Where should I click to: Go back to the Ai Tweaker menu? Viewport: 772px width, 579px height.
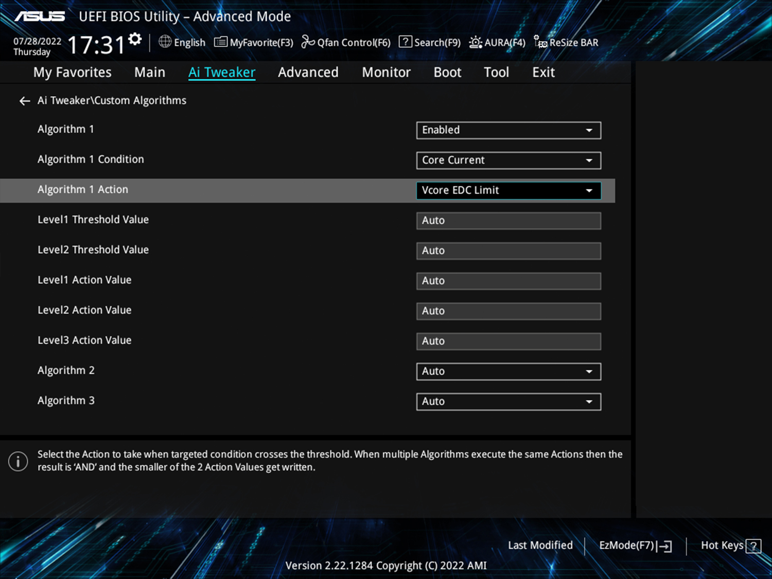point(24,101)
